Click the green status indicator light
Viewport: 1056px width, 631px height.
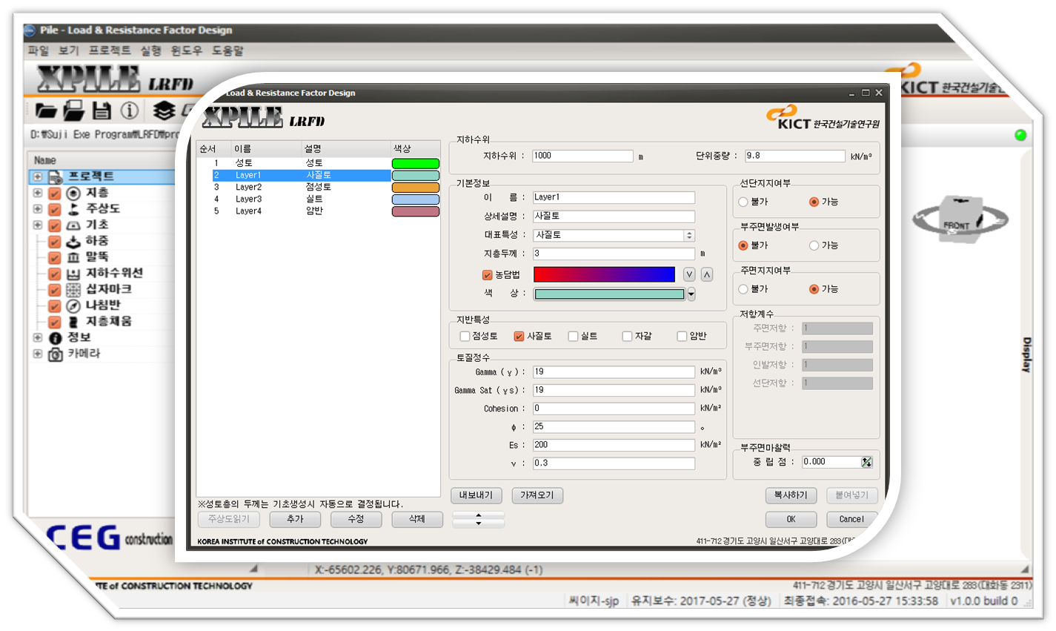click(x=1020, y=135)
